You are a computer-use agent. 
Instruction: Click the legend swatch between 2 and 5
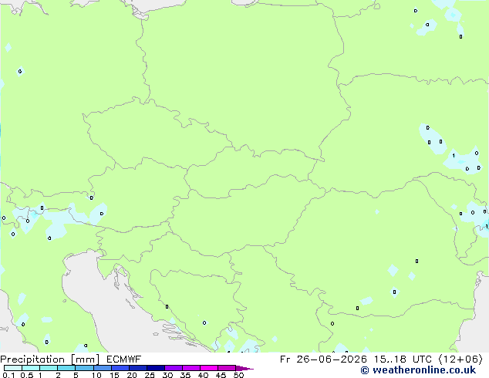(x=66, y=368)
